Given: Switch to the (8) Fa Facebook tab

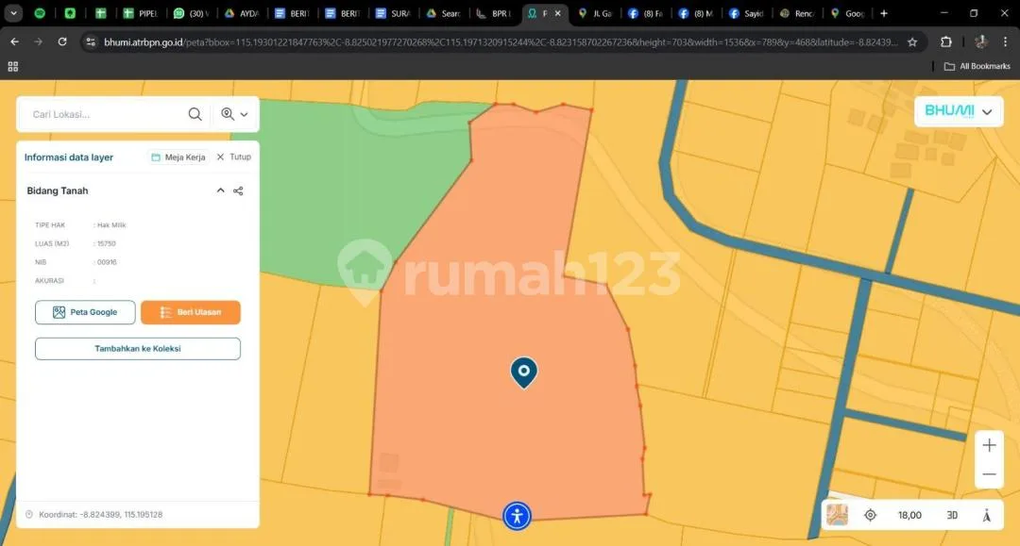Looking at the screenshot, I should click(646, 13).
